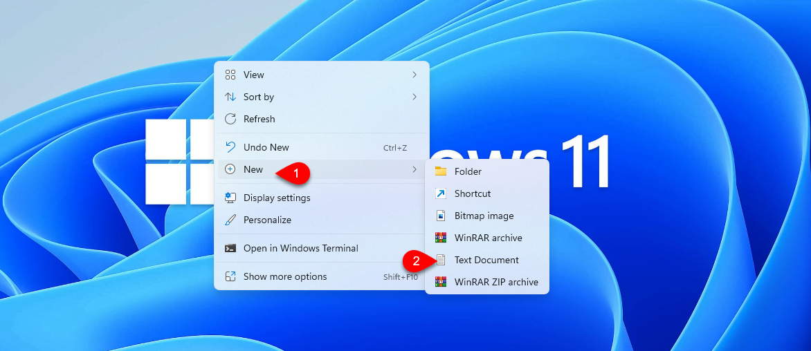
Task: Click the WinRAR ZIP archive icon
Action: point(441,282)
